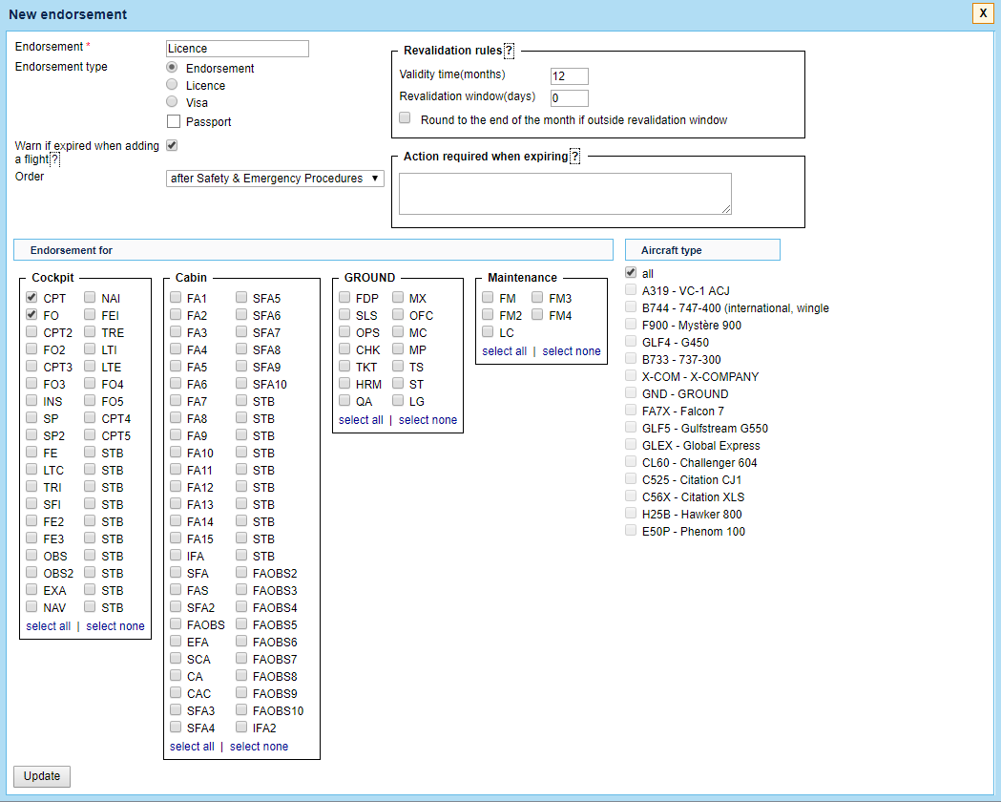This screenshot has width=1001, height=802.
Task: Check the F900 - Mystère 900 checkbox
Action: (631, 325)
